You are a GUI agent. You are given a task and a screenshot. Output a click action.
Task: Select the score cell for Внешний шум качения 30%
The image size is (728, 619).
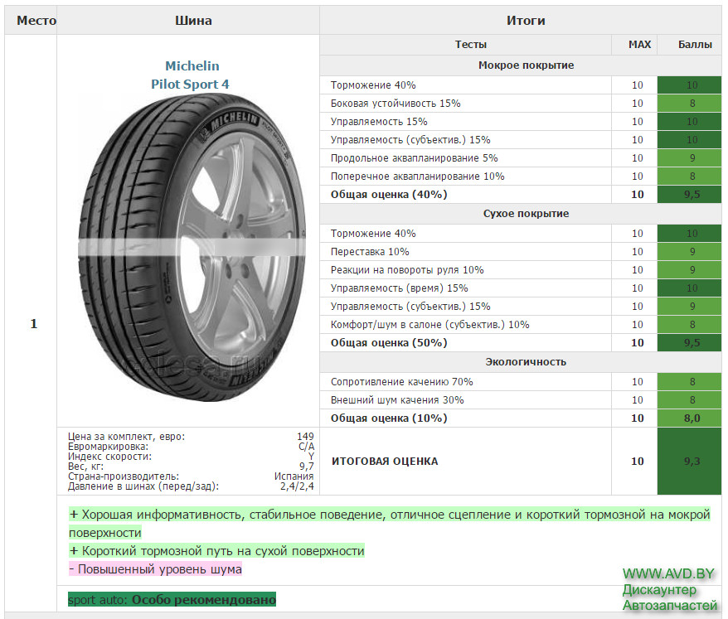coord(689,400)
